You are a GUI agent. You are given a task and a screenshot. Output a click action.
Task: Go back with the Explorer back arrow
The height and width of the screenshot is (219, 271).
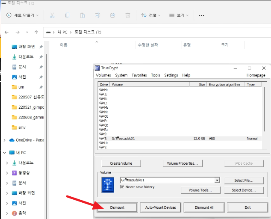[6, 32]
